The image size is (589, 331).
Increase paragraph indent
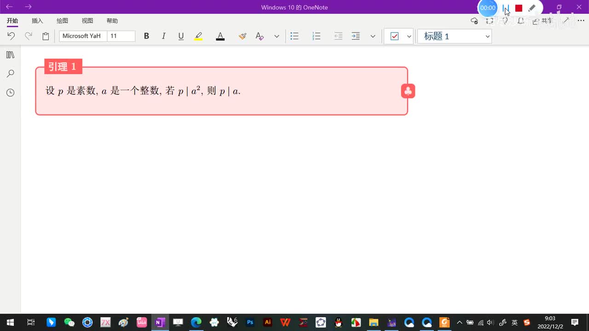pos(356,36)
